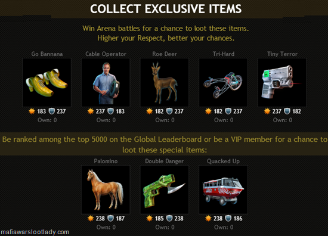Click the attack star icon under Palomino
The image size is (328, 236).
point(91,219)
